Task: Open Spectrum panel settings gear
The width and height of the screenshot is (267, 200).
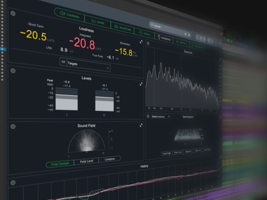Action: click(x=148, y=43)
